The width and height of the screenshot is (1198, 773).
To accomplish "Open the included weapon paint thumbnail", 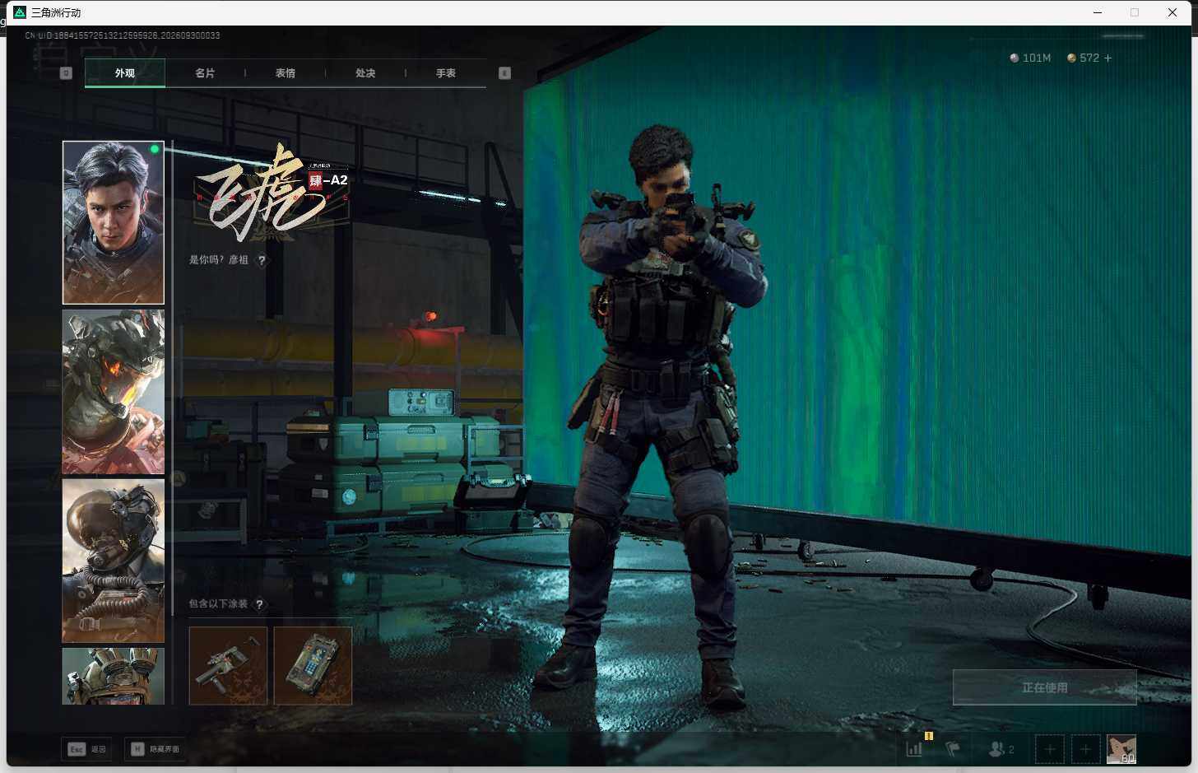I will (x=228, y=666).
